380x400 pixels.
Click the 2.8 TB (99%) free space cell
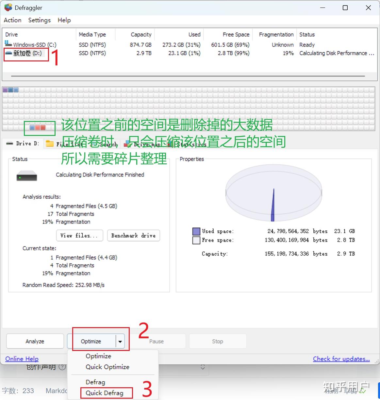(x=234, y=53)
